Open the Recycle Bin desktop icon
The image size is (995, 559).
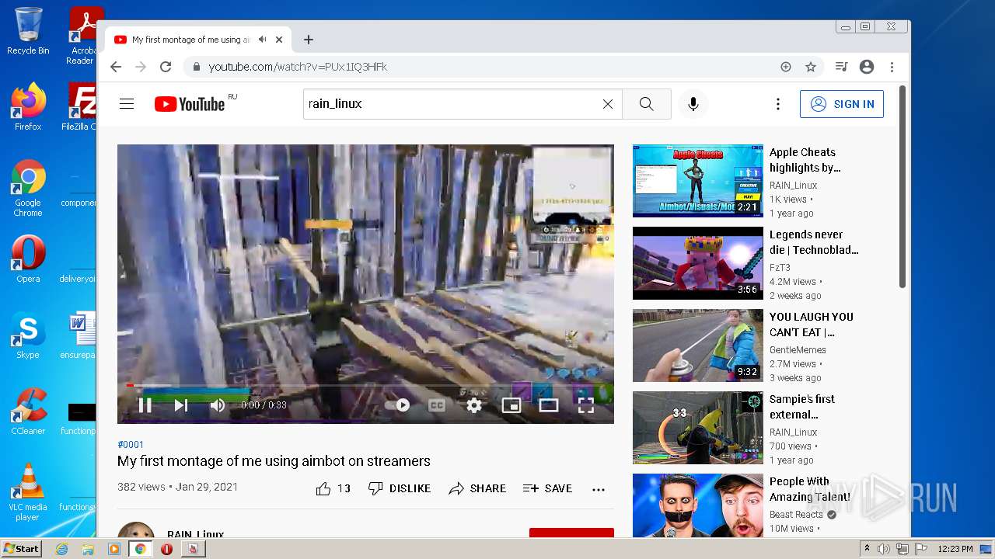tap(28, 31)
